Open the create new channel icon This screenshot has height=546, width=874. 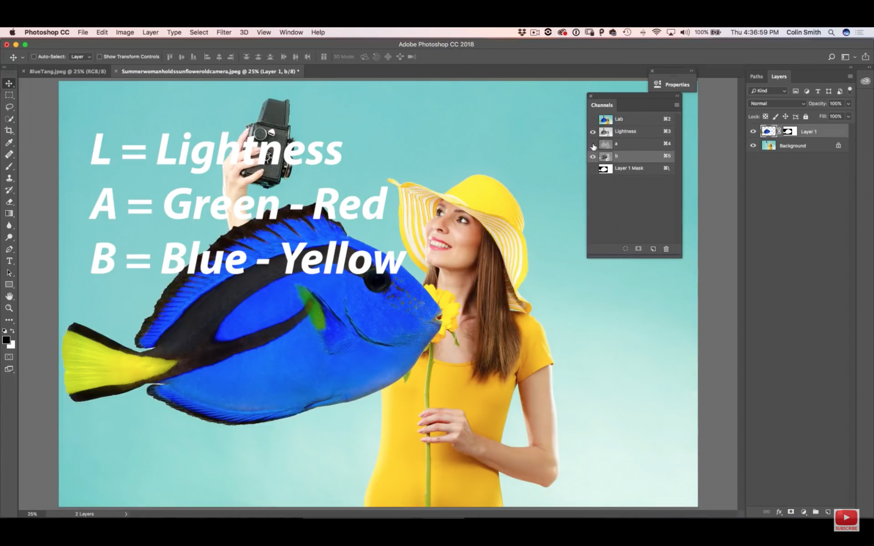[x=652, y=248]
